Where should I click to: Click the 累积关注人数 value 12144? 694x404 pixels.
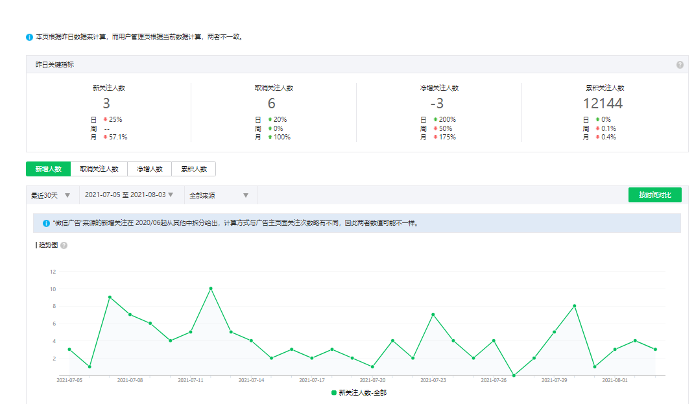click(602, 104)
